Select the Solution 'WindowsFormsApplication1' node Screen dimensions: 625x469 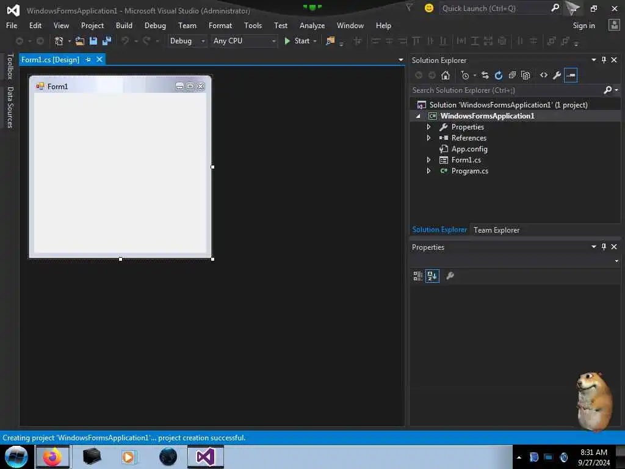(508, 105)
